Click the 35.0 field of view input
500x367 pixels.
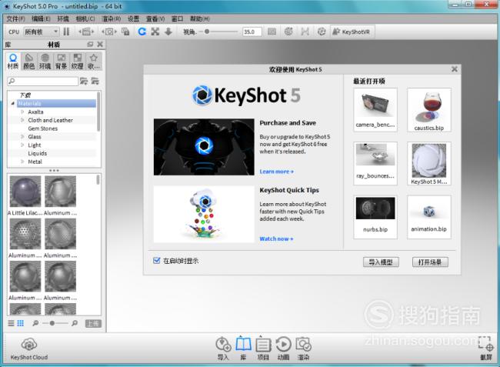pyautogui.click(x=252, y=32)
